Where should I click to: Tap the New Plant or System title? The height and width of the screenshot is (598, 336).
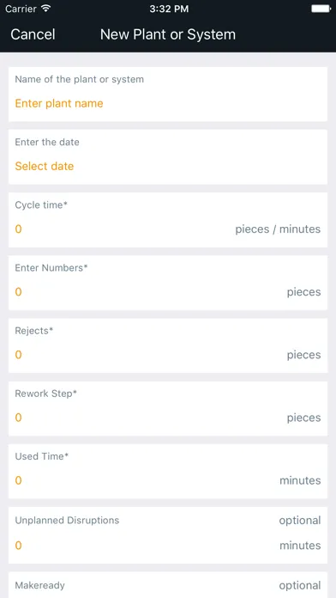tap(168, 34)
